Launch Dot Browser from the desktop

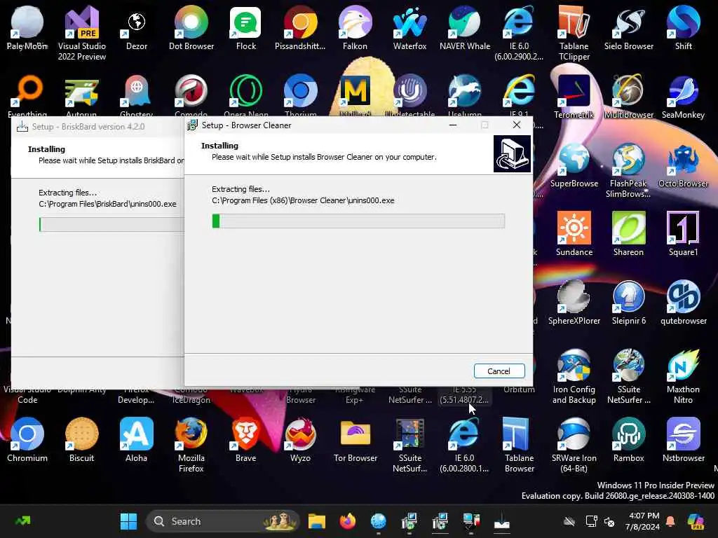[x=191, y=28]
